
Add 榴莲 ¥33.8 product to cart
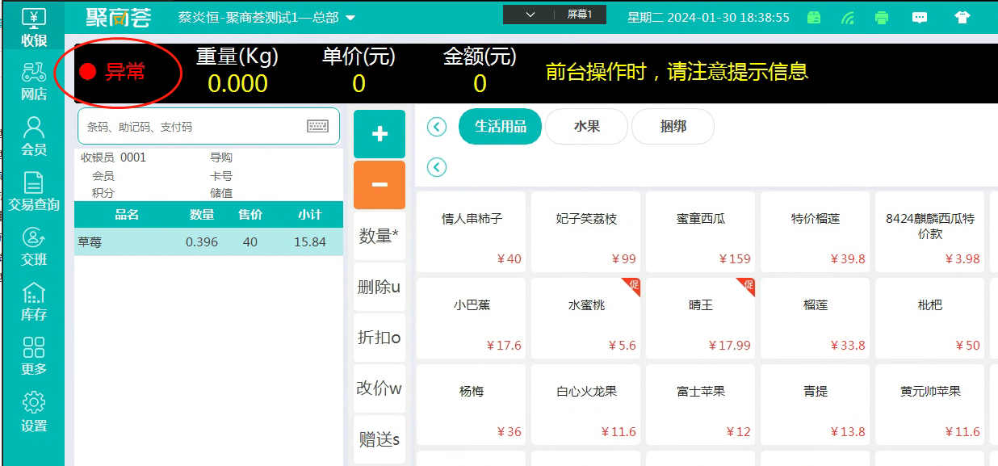tap(816, 318)
